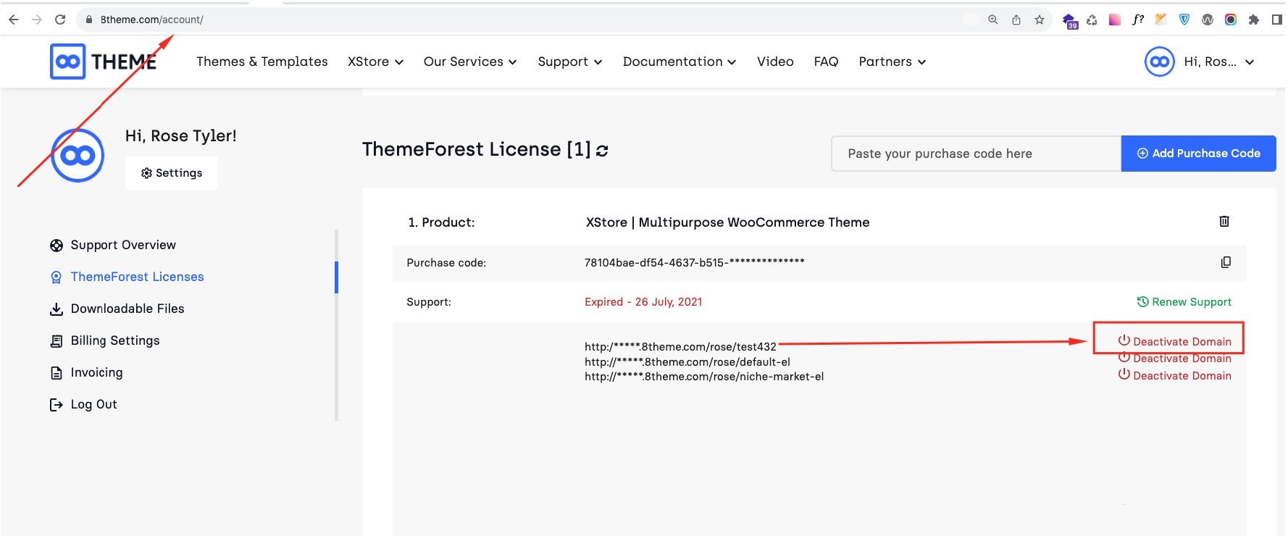Open Billing Settings in sidebar
The width and height of the screenshot is (1288, 536).
pyautogui.click(x=105, y=340)
